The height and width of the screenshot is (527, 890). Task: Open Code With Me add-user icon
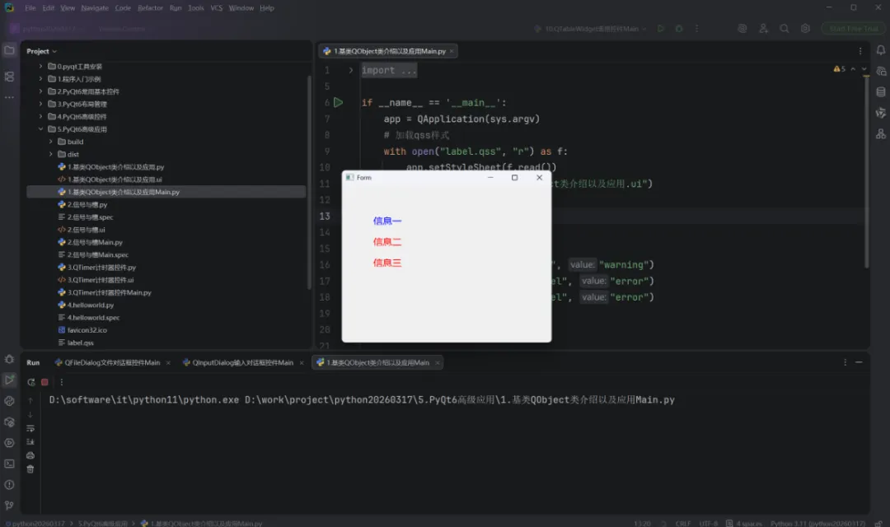coord(763,28)
